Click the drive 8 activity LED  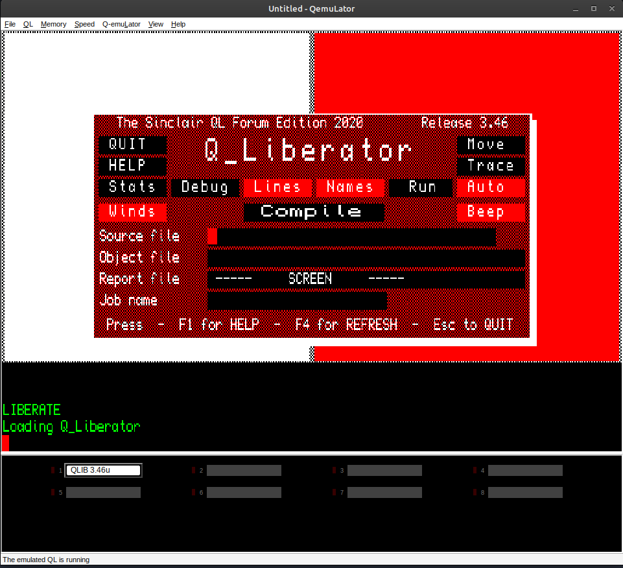tap(475, 493)
